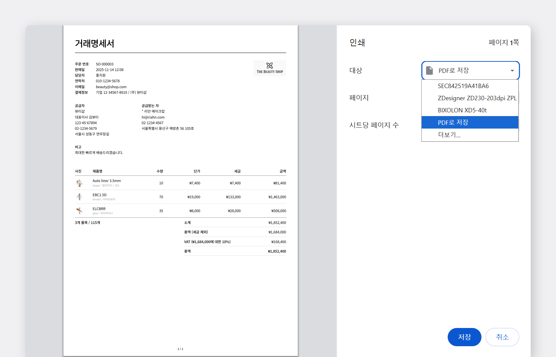Select the highlighted PDF로 저장 option
Viewport: 556px width, 357px height.
click(x=453, y=122)
